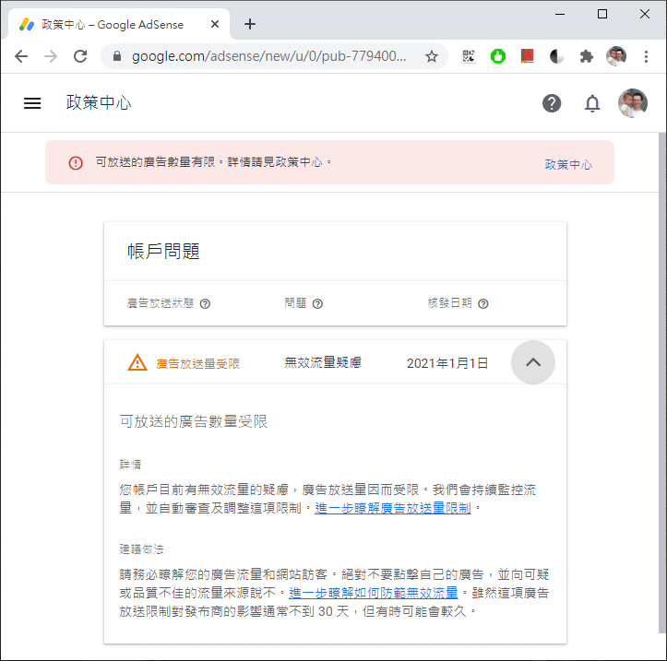Click the lock site info icon
The image size is (667, 661).
tap(117, 56)
